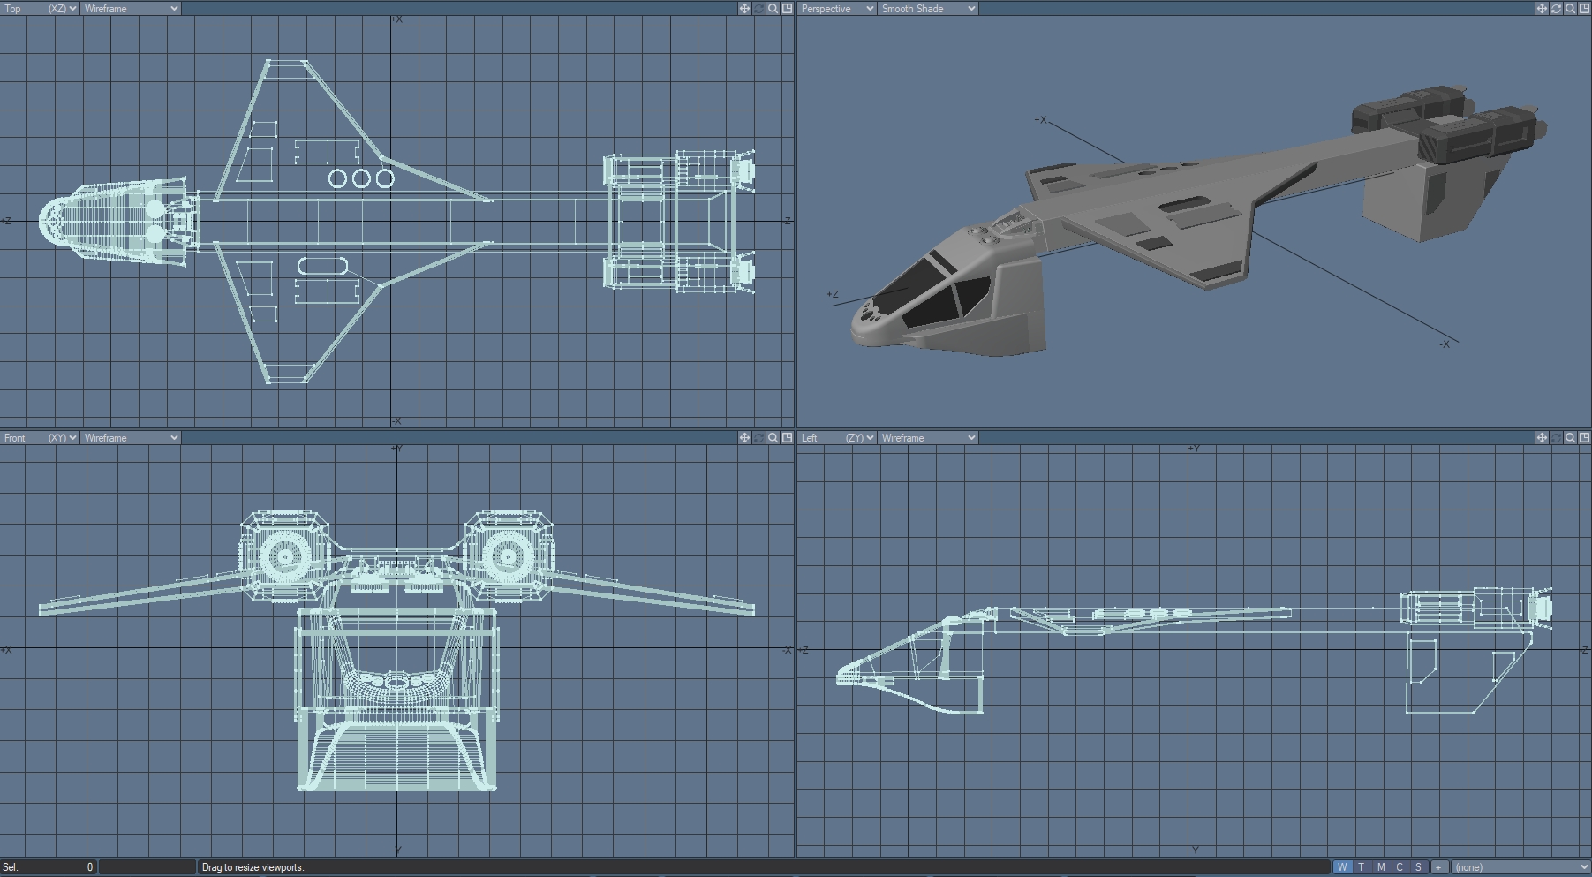Screen dimensions: 1592x877
Task: Open the Perspective view type dropdown
Action: [836, 9]
